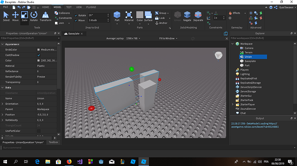Viewport: 297px width, 166px height.
Task: Disable the CastShadow checkbox
Action: [39, 55]
